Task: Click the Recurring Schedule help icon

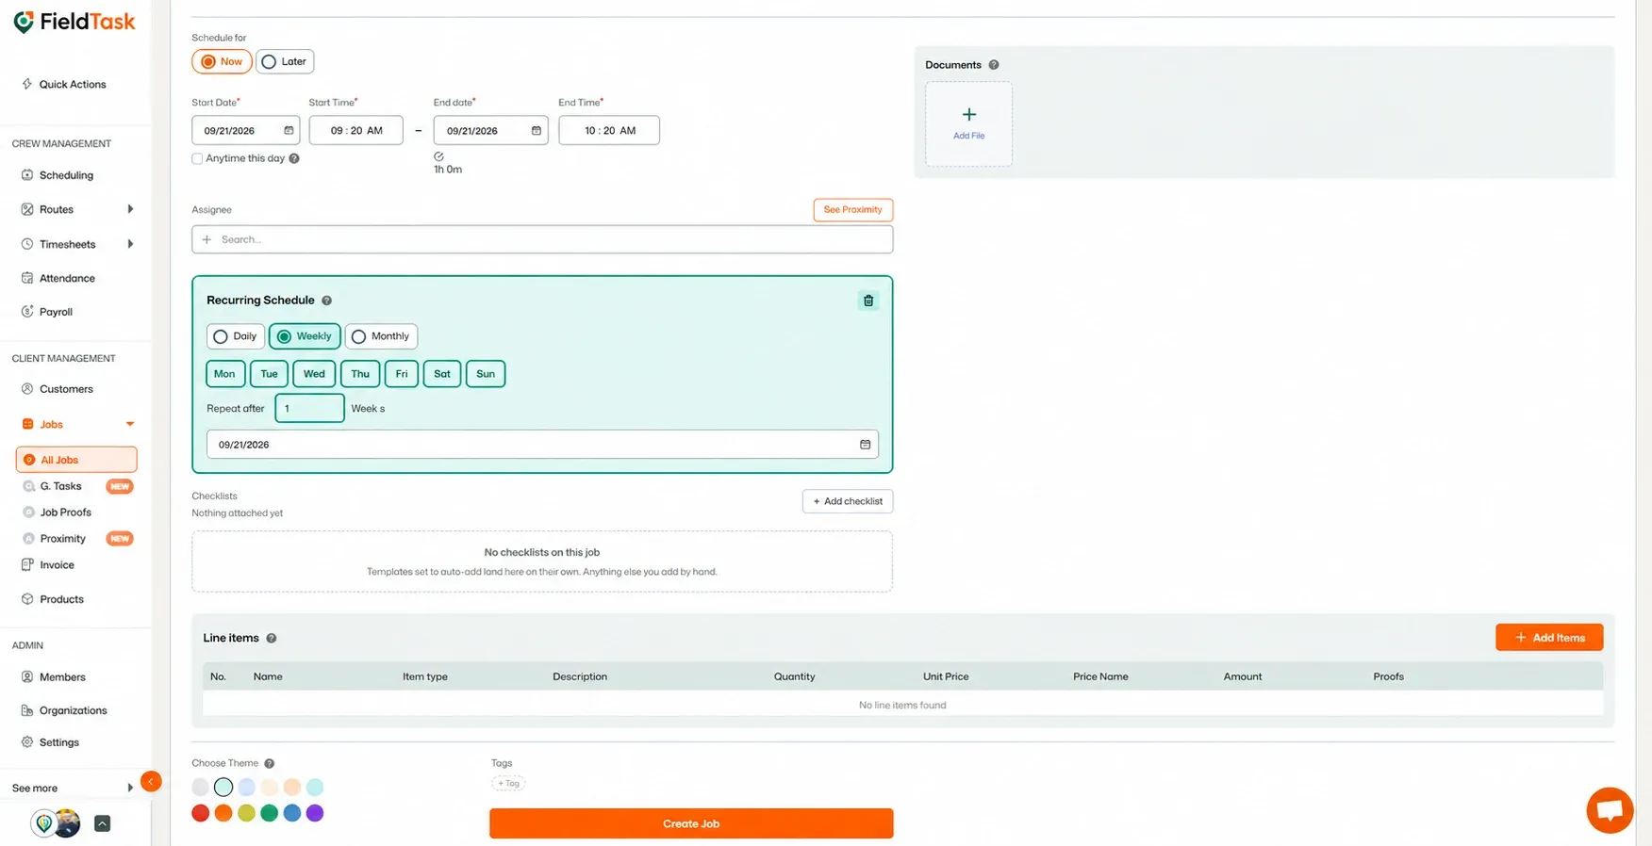Action: click(x=326, y=301)
